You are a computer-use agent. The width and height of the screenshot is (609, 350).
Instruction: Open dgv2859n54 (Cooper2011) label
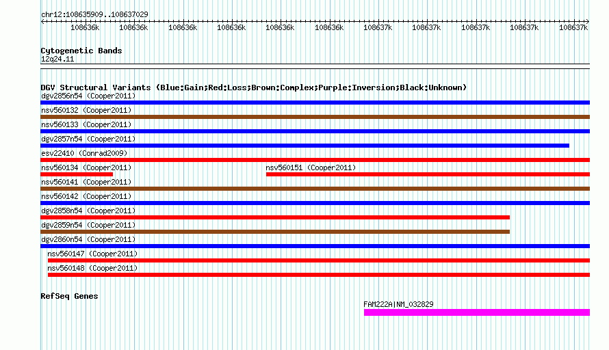click(x=88, y=225)
